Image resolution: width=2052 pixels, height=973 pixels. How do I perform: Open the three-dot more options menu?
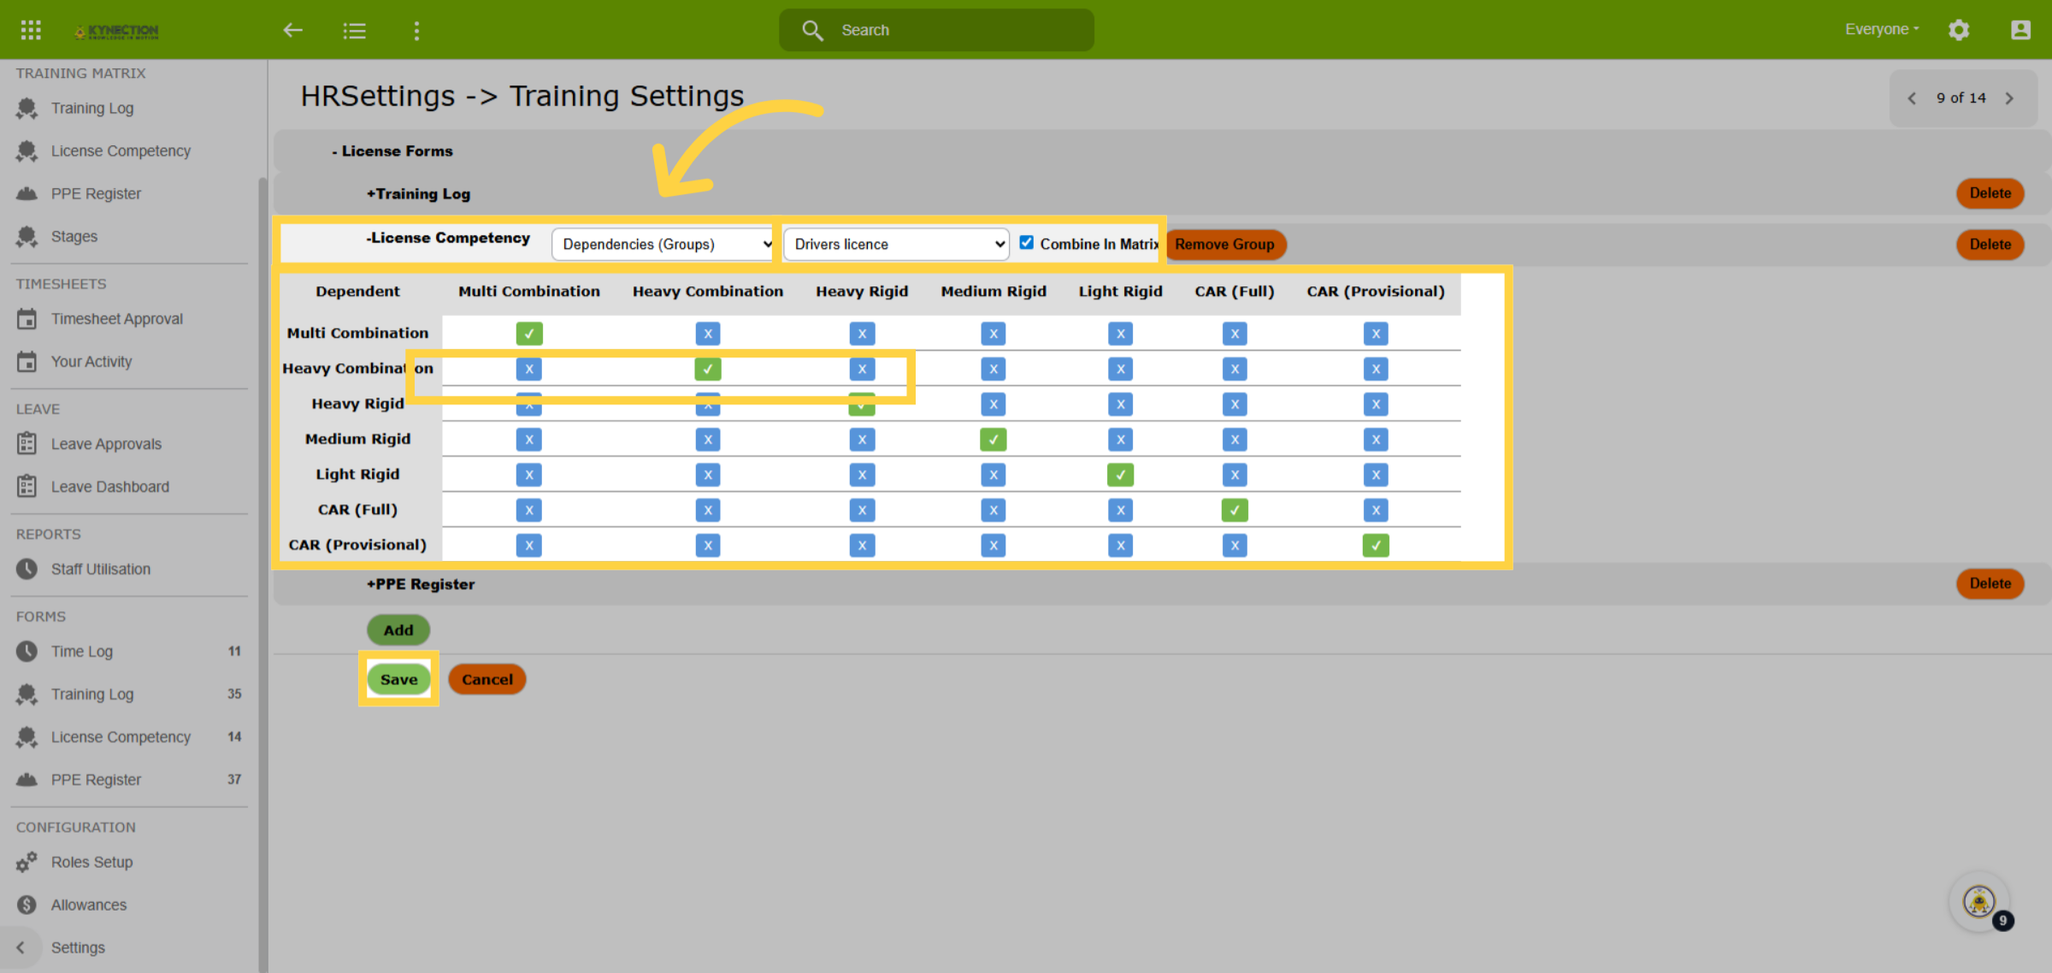(x=416, y=31)
